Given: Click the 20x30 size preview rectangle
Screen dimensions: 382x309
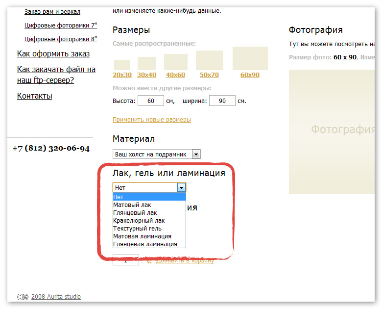Looking at the screenshot, I should 122,65.
